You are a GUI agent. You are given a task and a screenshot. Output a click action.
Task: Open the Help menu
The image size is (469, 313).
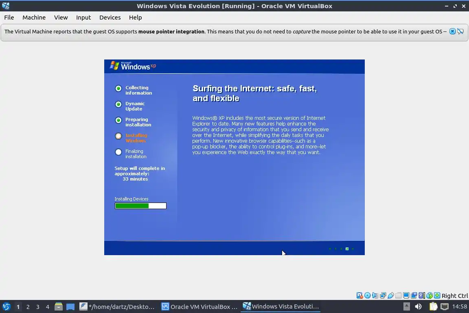pos(136,18)
